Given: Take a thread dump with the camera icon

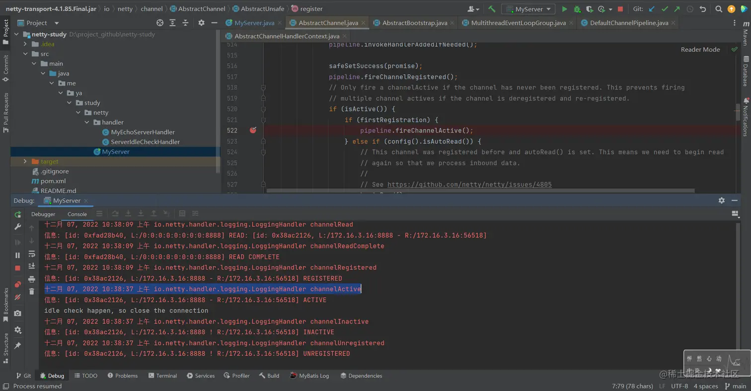Looking at the screenshot, I should click(18, 313).
